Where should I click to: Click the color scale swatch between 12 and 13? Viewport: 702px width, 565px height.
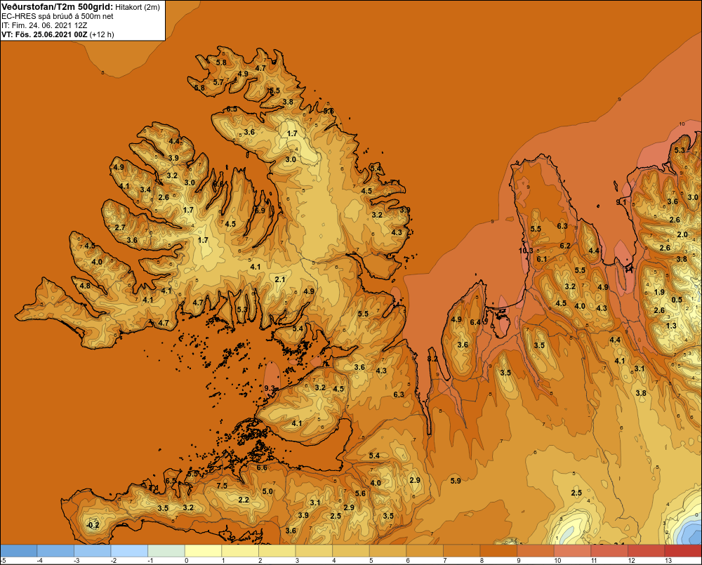pos(647,551)
